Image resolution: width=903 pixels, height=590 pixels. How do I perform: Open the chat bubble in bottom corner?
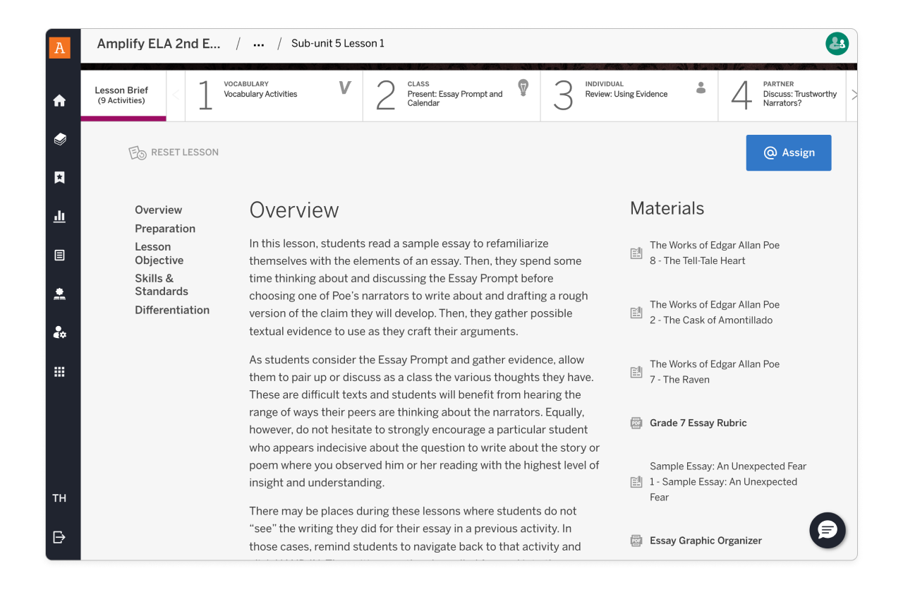(827, 530)
